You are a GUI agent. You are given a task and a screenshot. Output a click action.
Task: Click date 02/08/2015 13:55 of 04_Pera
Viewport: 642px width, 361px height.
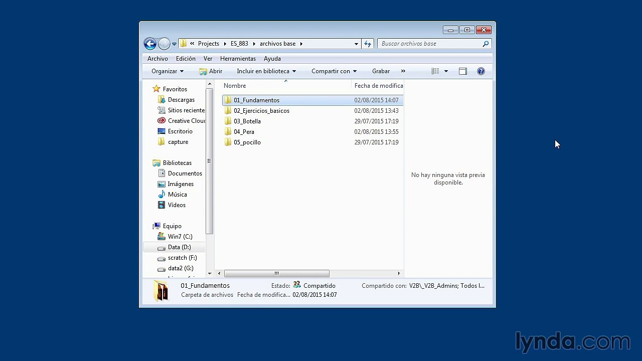(x=376, y=132)
